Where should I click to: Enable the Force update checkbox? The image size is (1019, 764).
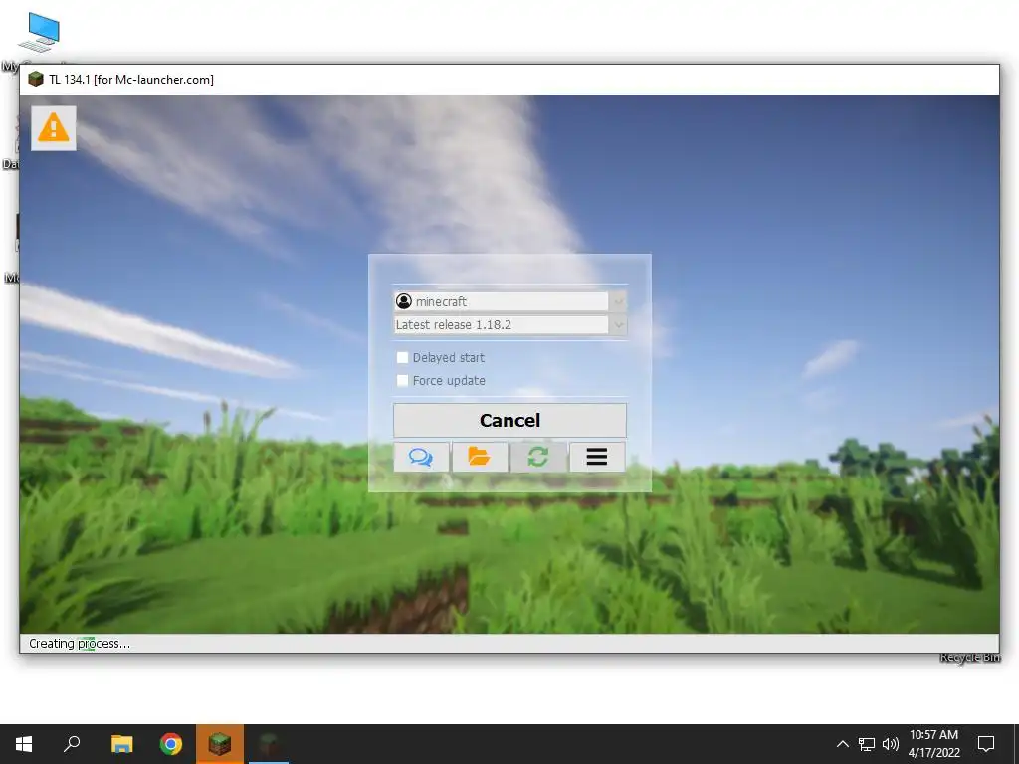[x=402, y=381]
